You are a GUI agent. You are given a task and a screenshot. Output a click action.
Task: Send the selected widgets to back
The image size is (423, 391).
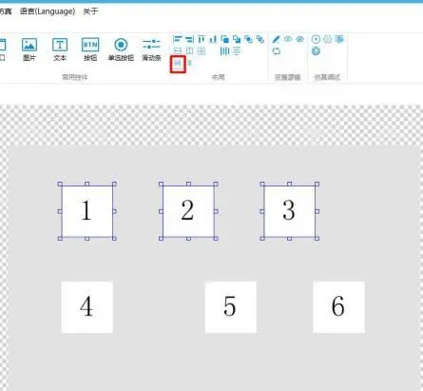coord(237,39)
